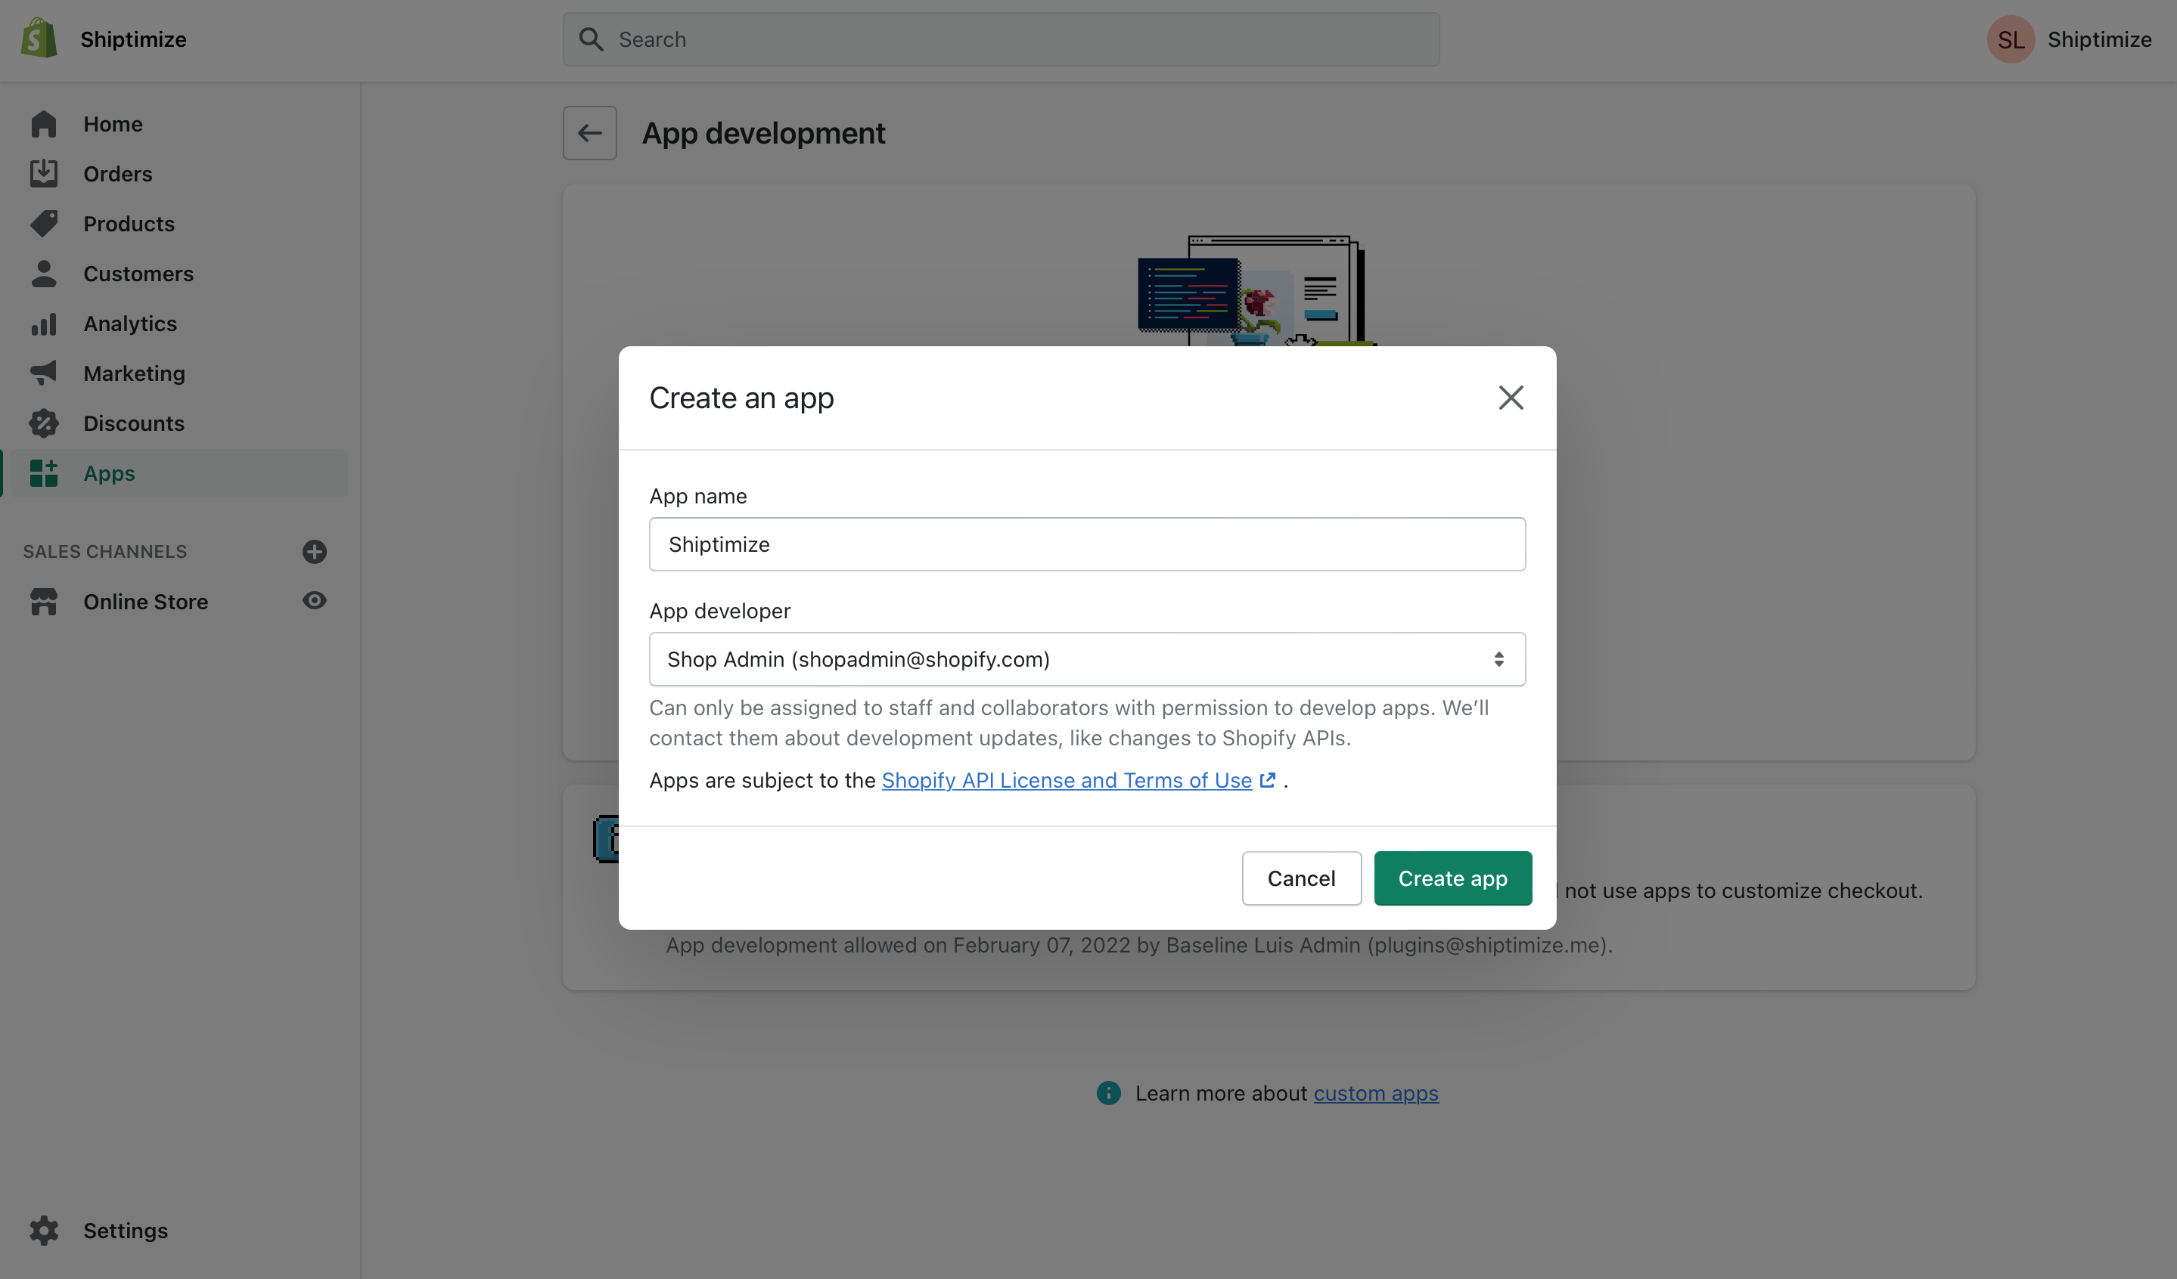
Task: Click the Online Store storefront icon
Action: [43, 602]
